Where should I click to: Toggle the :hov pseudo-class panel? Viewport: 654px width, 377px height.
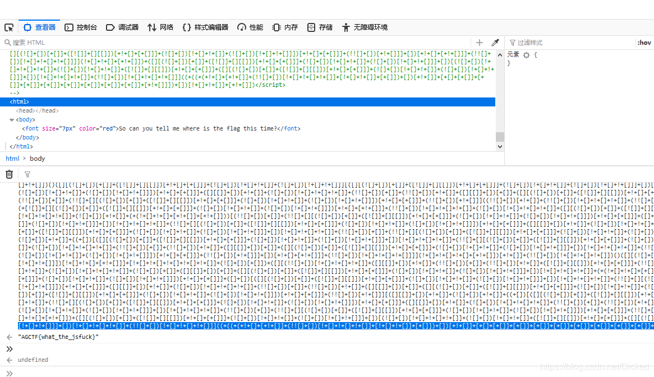pos(644,43)
